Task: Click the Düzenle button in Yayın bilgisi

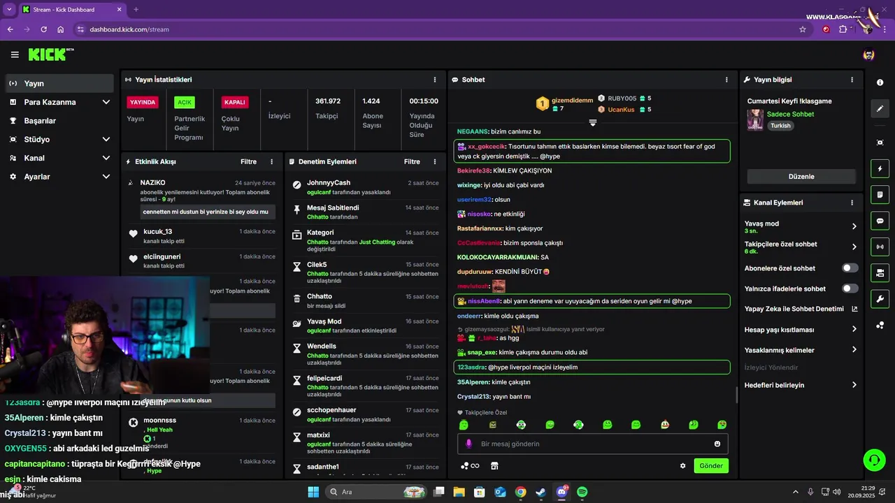Action: click(801, 177)
